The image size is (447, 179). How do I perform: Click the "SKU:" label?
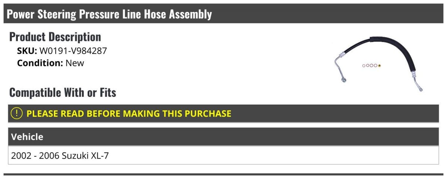point(27,51)
